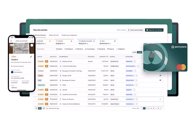
Task: Select the left Label toggle option
Action: (x=134, y=52)
